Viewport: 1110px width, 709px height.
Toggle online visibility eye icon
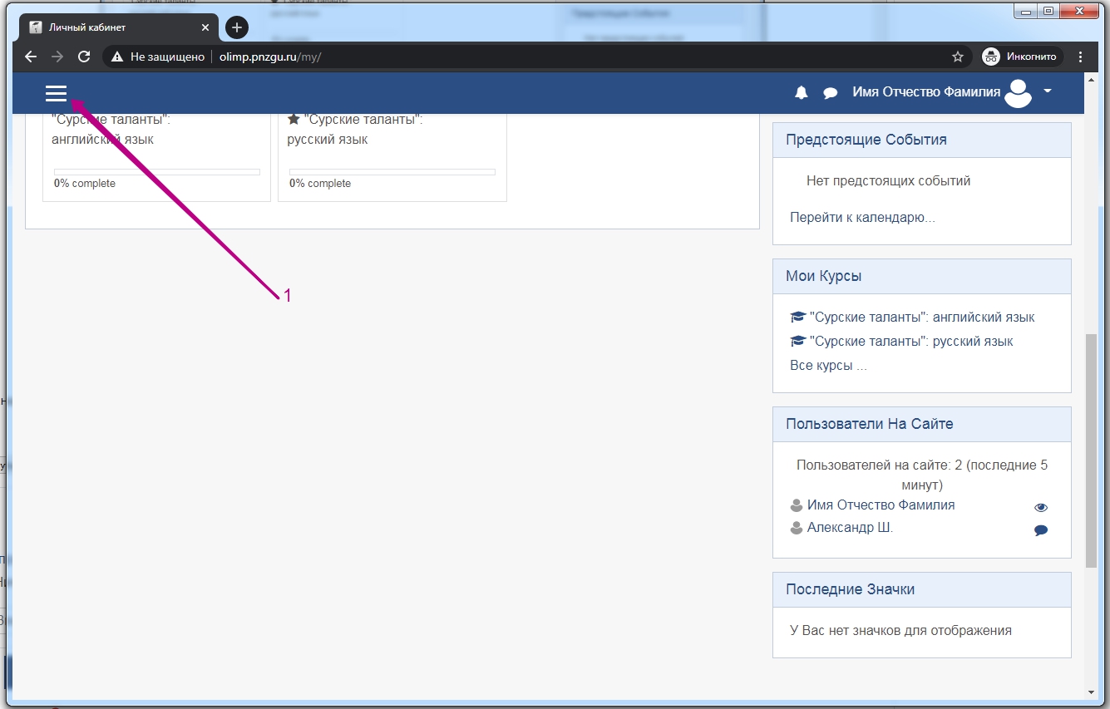(1041, 508)
